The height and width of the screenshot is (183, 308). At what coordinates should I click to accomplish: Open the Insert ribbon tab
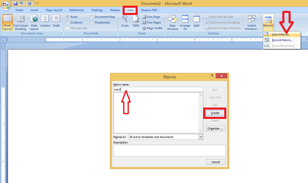click(x=34, y=10)
